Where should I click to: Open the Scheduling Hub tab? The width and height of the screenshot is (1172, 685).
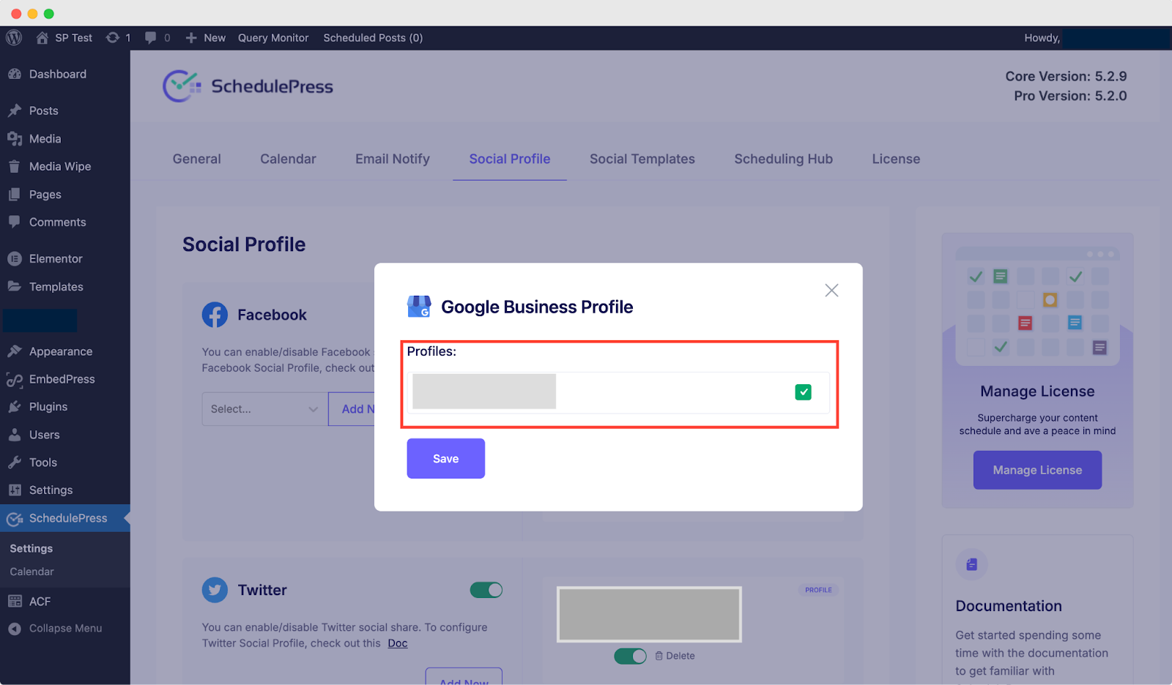point(783,159)
